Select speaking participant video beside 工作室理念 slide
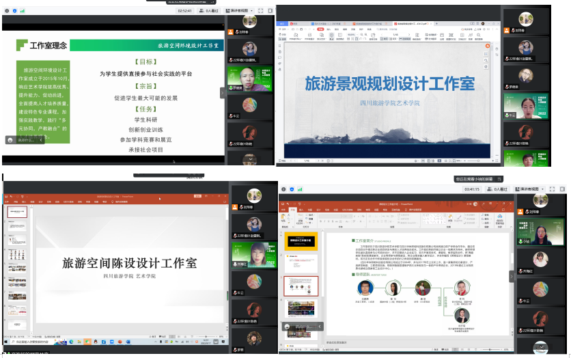Screen dimensions: 571x358 [250, 79]
